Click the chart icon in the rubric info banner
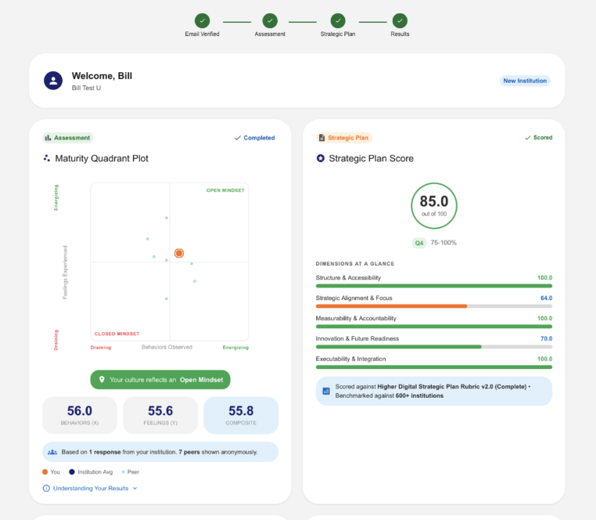This screenshot has height=520, width=596. coord(326,391)
